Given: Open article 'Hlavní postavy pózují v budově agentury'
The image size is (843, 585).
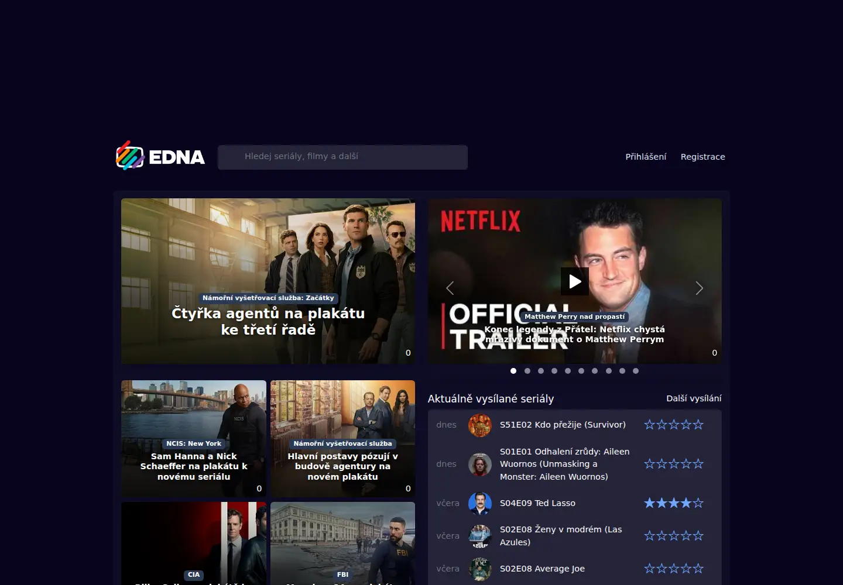Looking at the screenshot, I should pyautogui.click(x=342, y=466).
